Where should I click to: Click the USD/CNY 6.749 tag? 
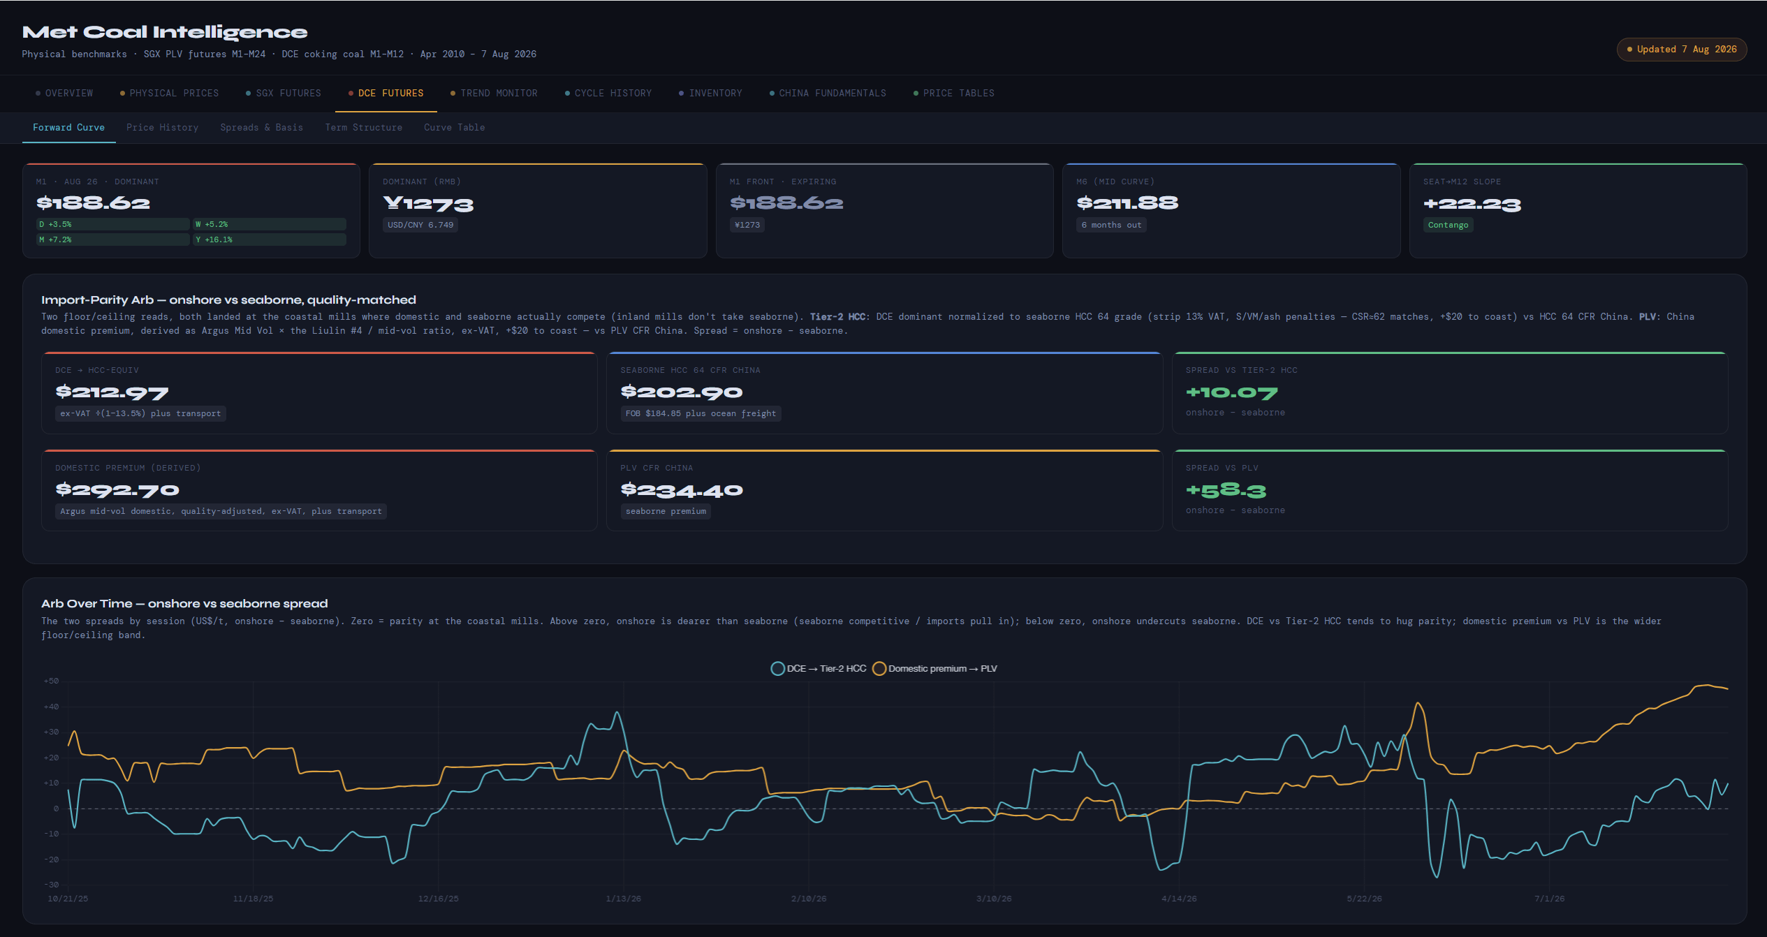tap(420, 225)
